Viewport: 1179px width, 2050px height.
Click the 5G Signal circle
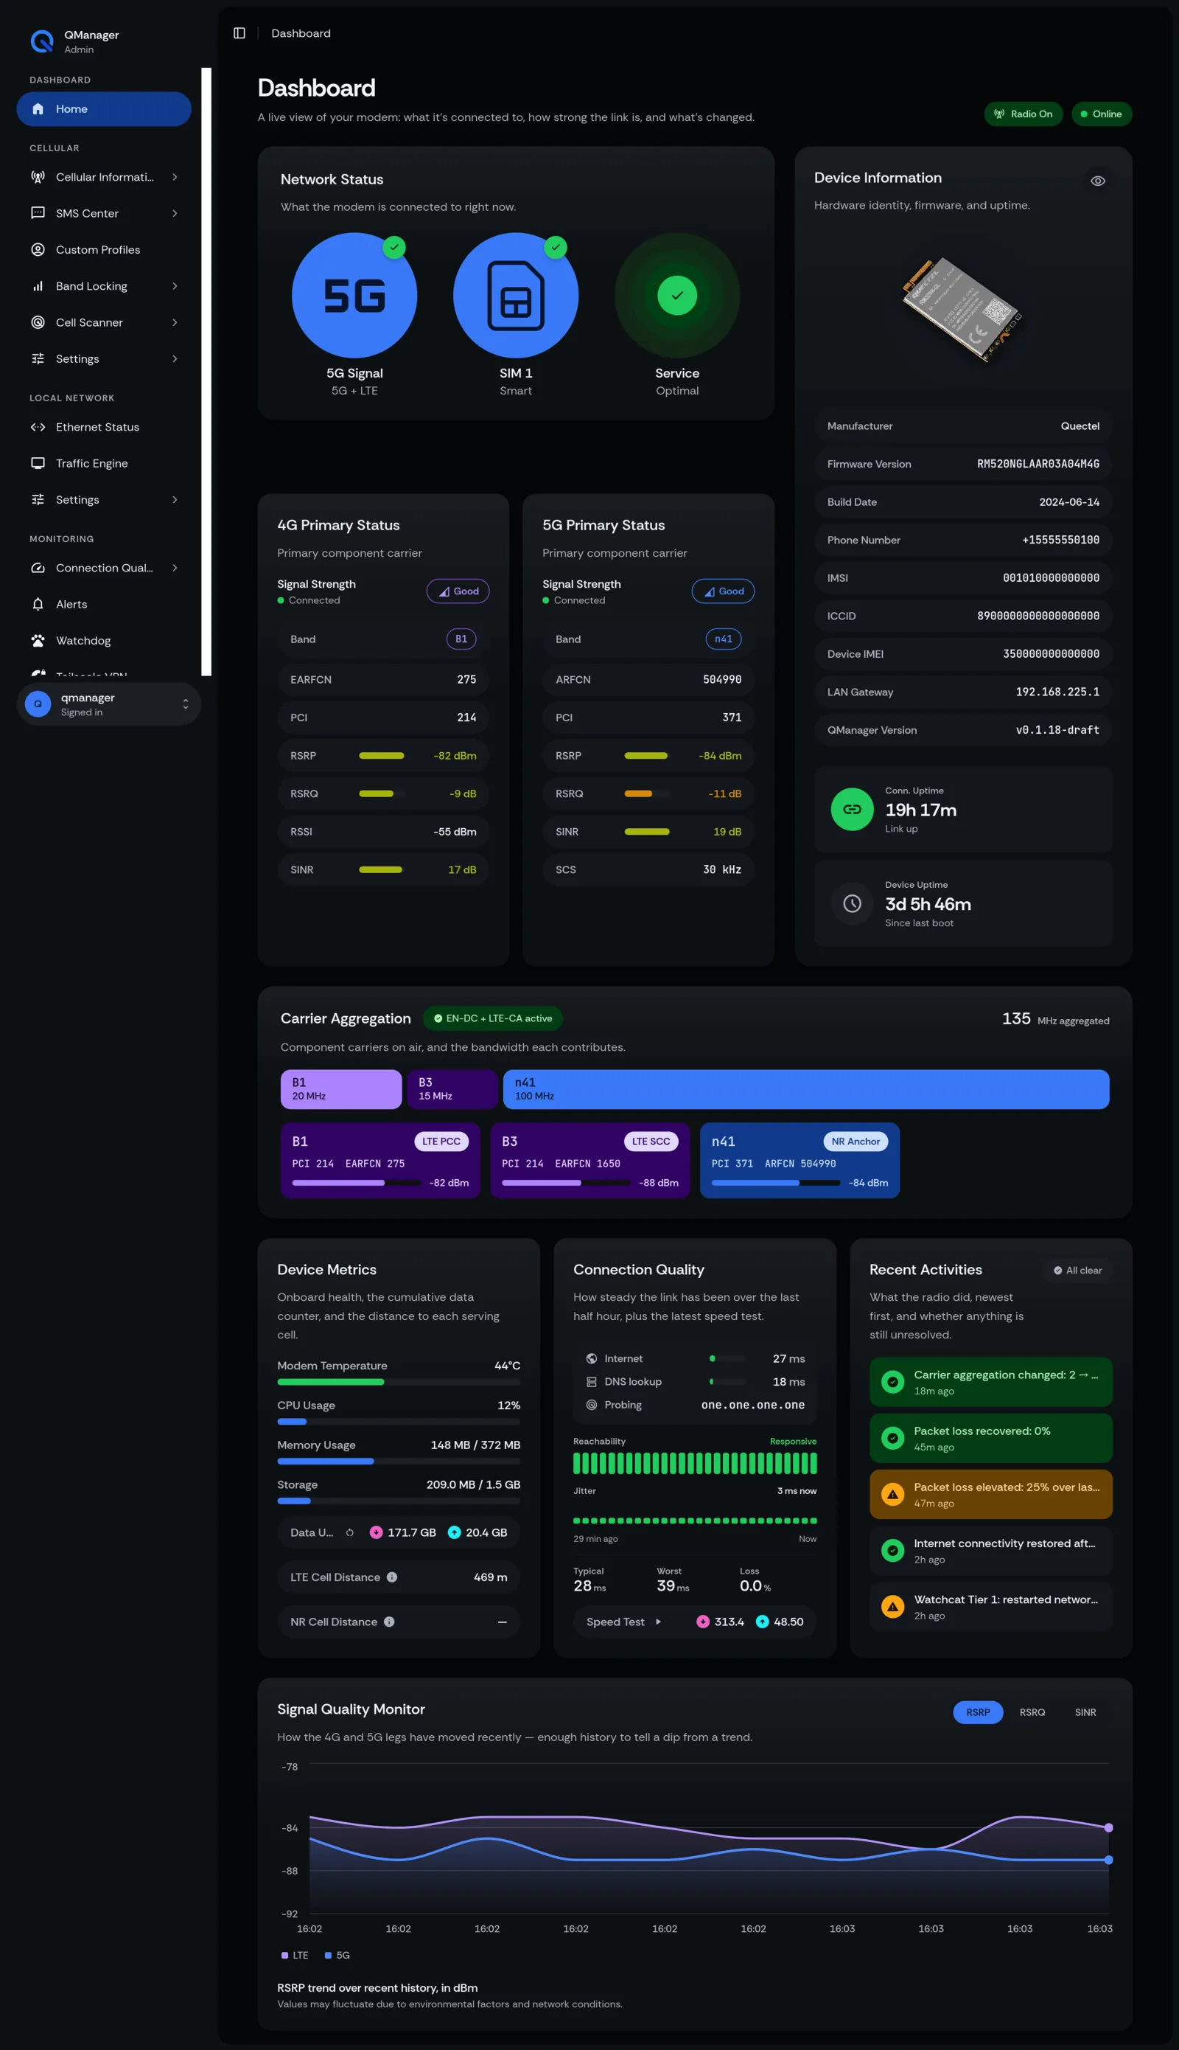[354, 295]
